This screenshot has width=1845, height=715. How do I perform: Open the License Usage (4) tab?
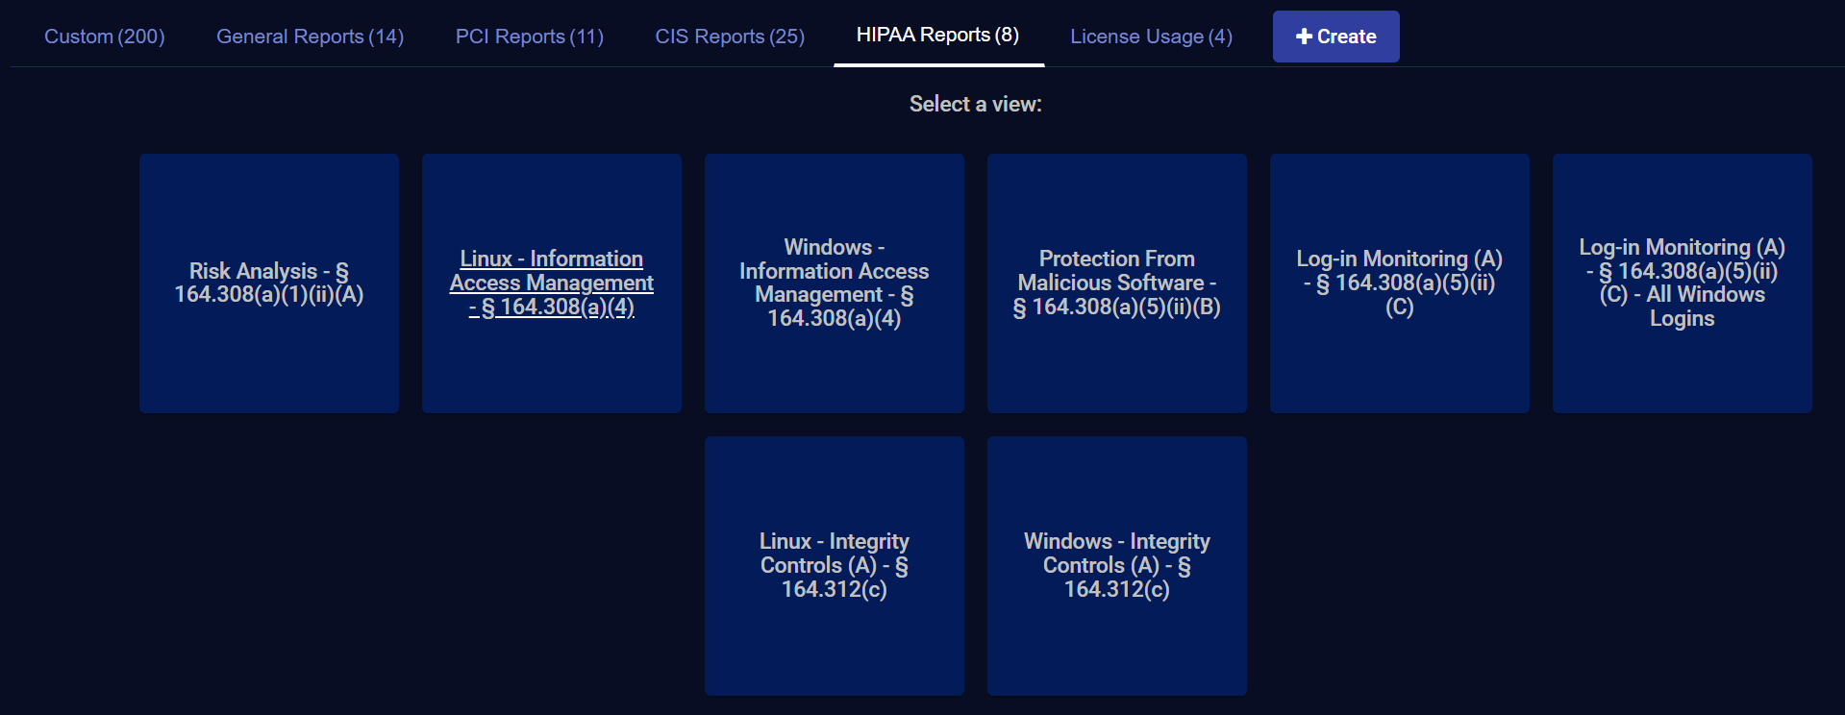[1151, 37]
